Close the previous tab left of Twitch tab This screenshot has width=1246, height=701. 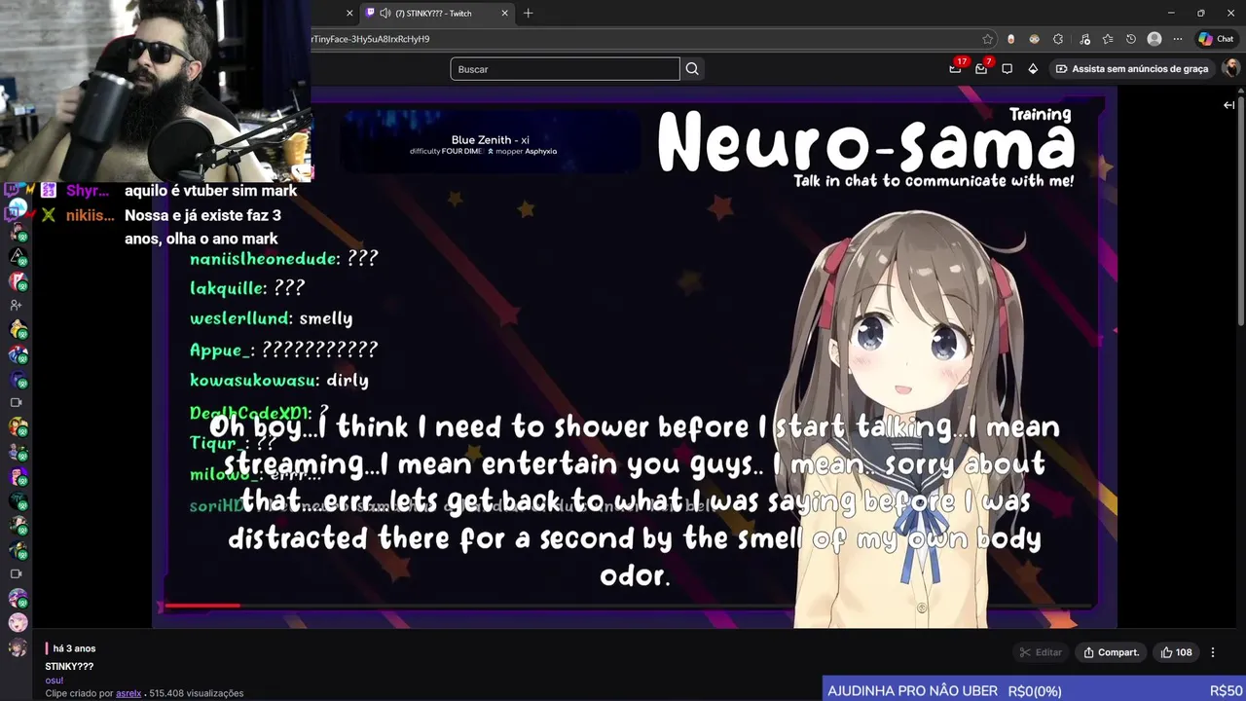tap(349, 13)
